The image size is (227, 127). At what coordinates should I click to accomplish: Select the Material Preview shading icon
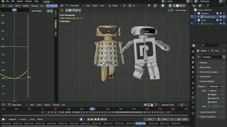pyautogui.click(x=181, y=6)
